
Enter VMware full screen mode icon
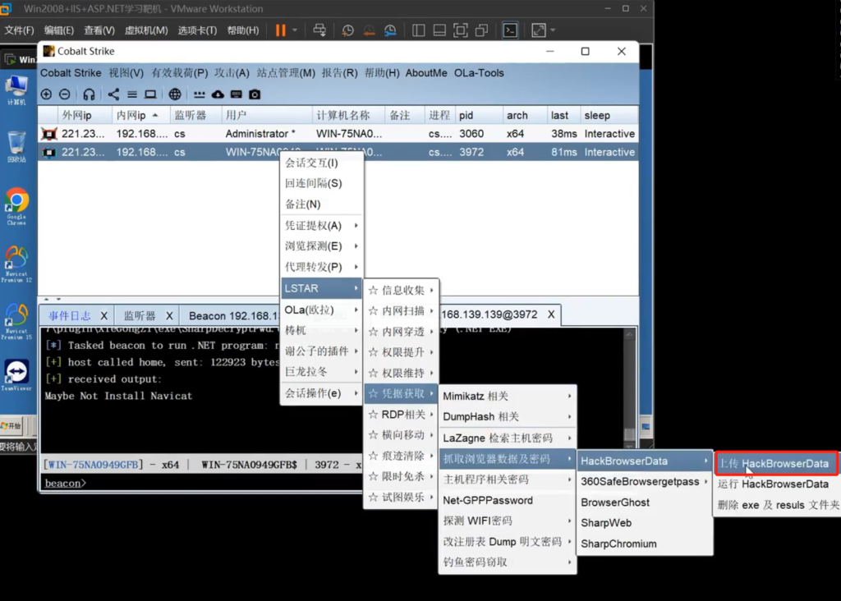point(460,30)
